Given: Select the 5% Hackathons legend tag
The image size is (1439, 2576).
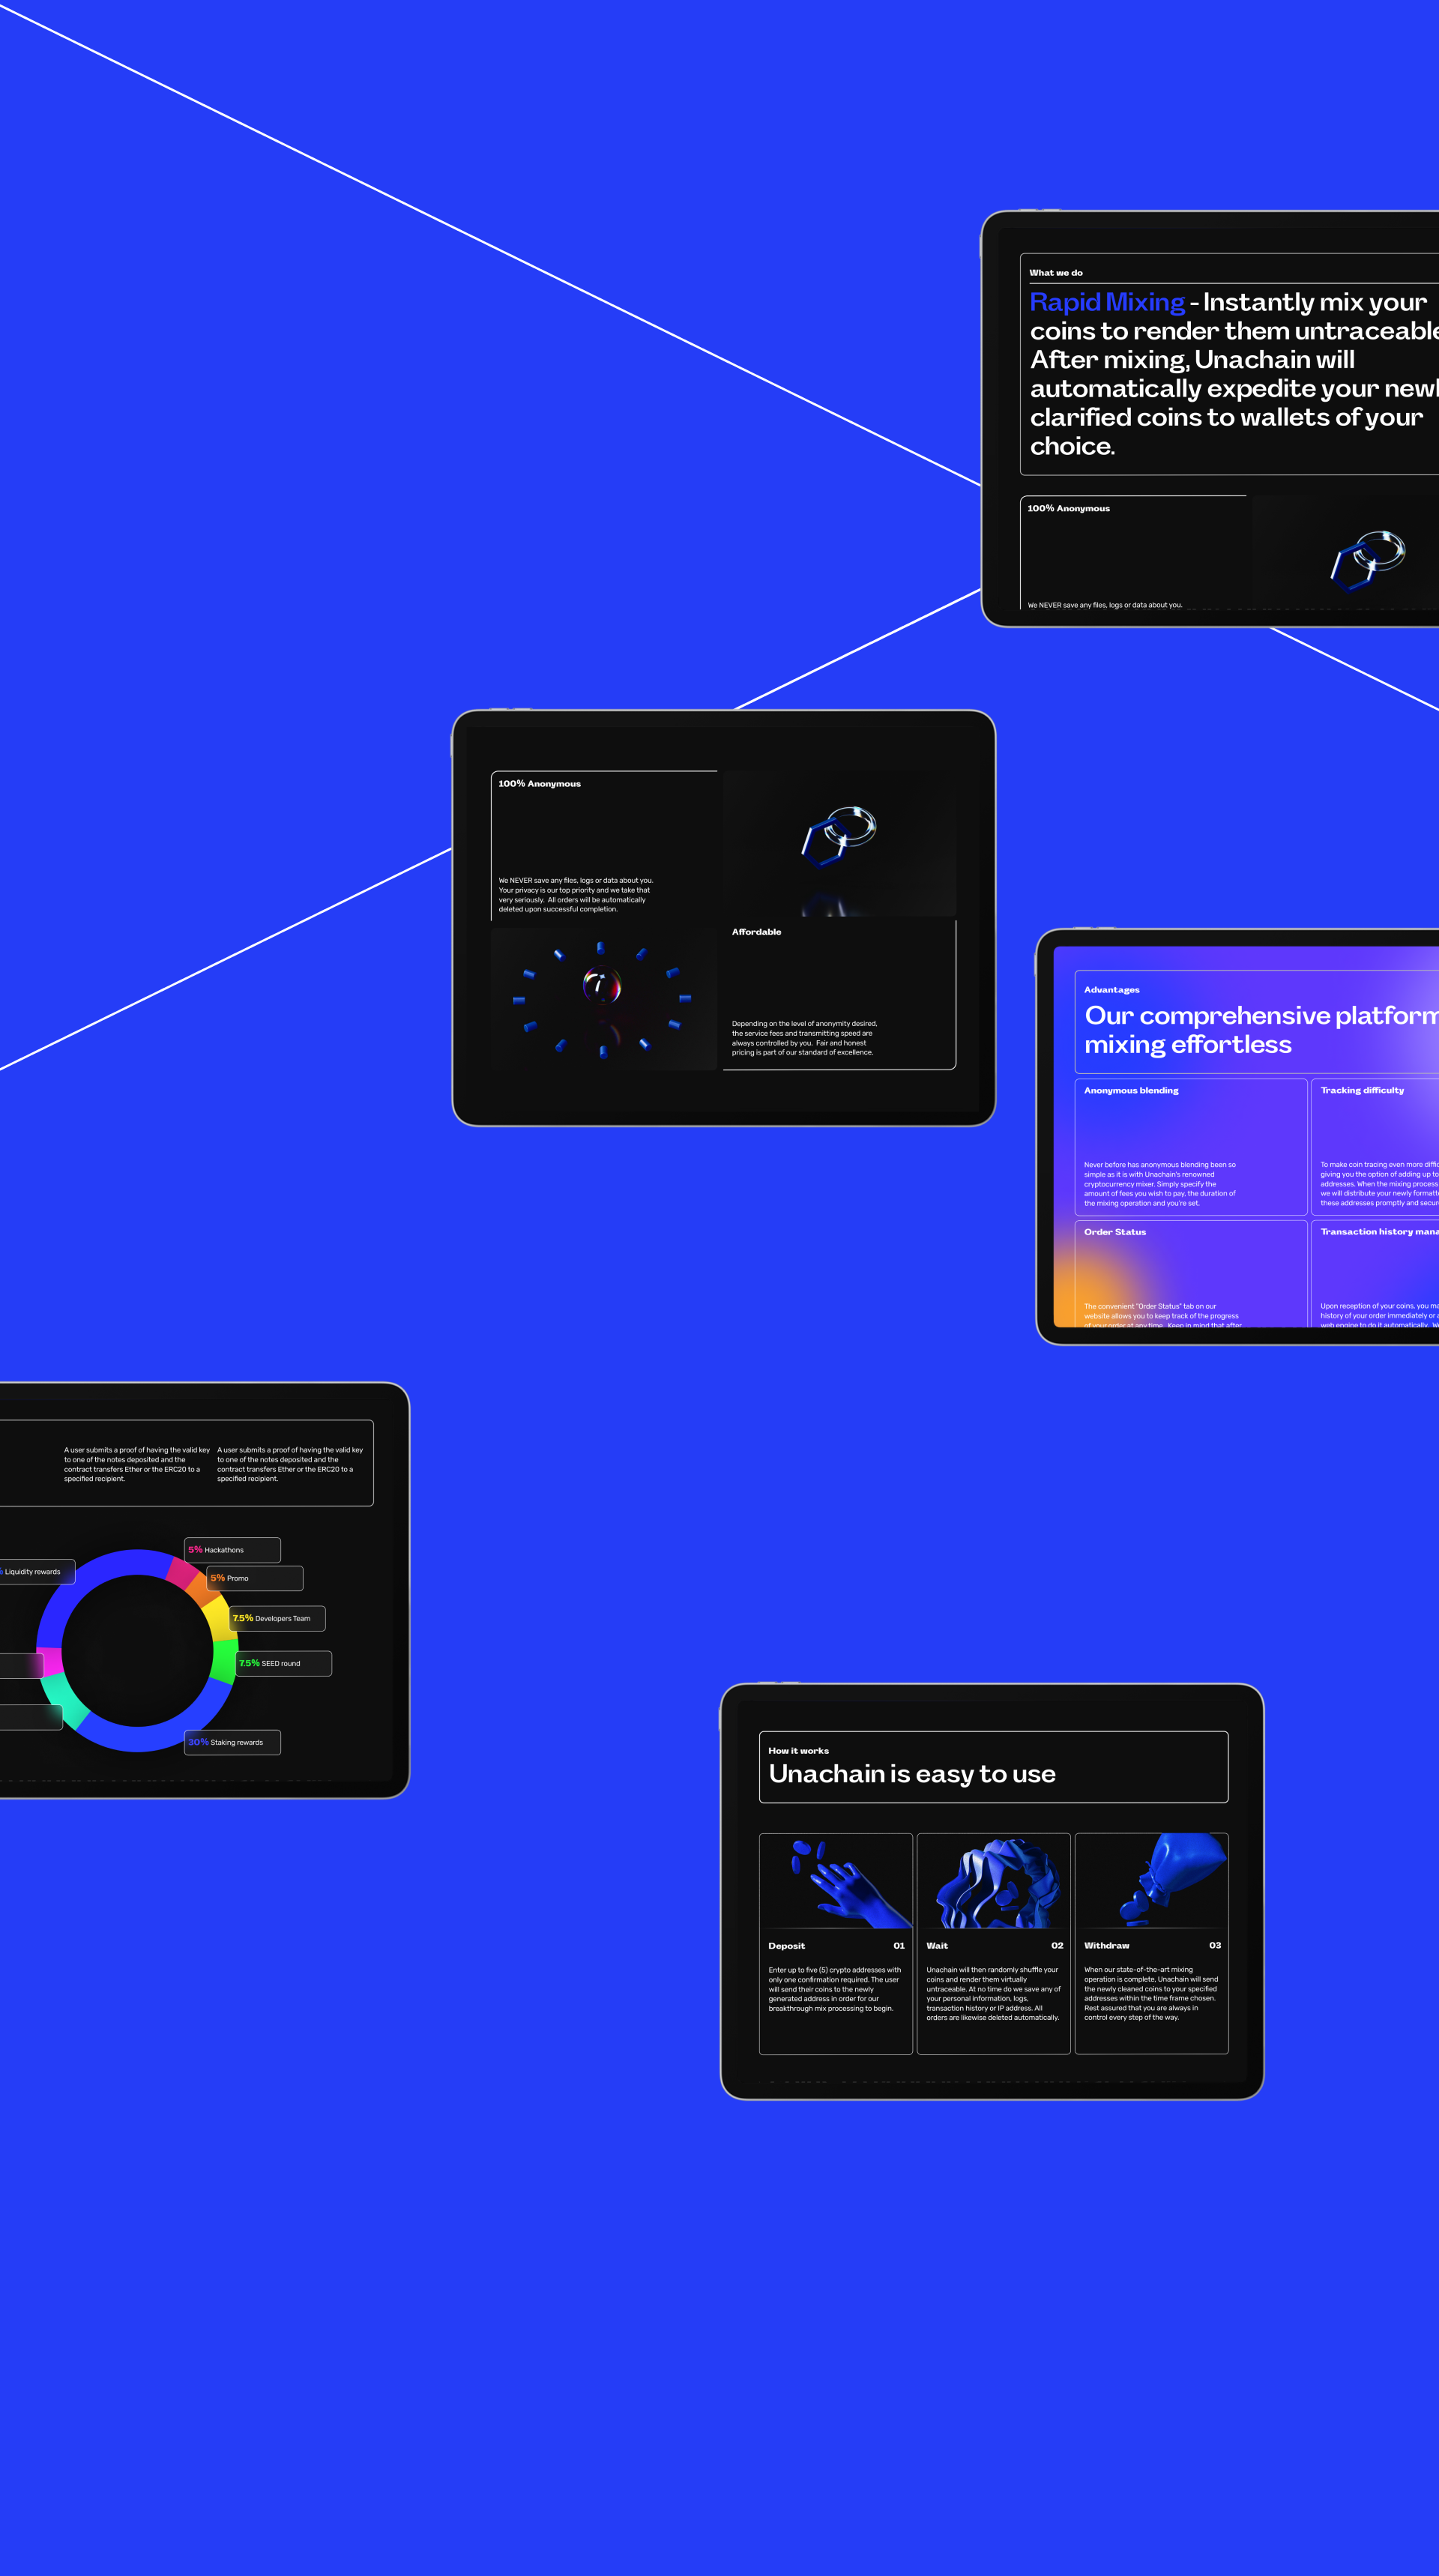Looking at the screenshot, I should click(232, 1549).
